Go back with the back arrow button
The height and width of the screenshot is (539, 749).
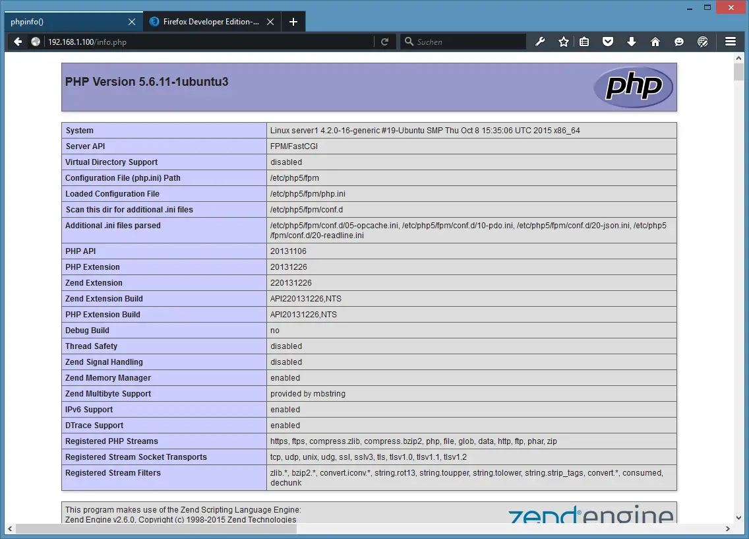pos(18,42)
